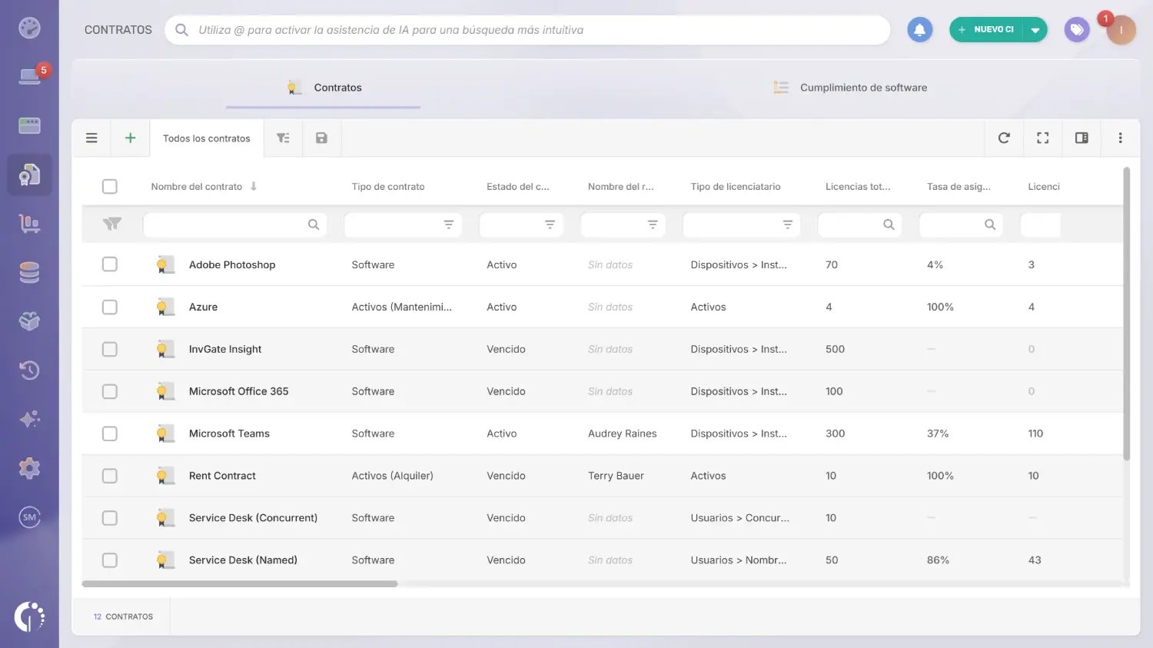
Task: Focus the Nombre del contrato filter field
Action: pos(235,224)
